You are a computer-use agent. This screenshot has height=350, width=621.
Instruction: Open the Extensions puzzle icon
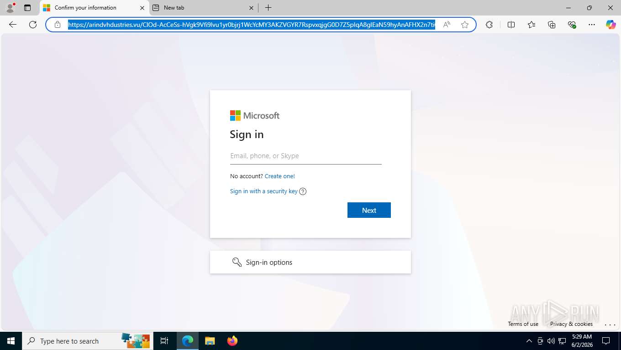tap(489, 25)
